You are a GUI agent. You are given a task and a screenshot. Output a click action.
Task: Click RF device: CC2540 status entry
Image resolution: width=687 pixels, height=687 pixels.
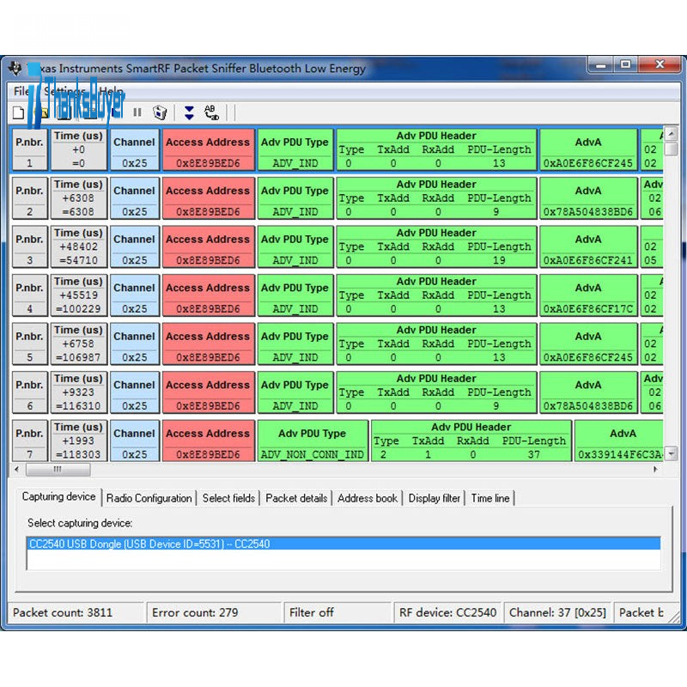tap(447, 612)
